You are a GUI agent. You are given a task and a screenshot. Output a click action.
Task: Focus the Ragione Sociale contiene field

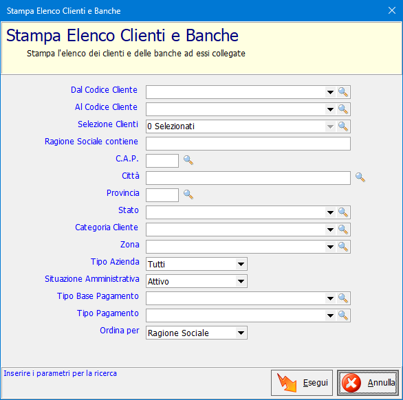click(248, 144)
